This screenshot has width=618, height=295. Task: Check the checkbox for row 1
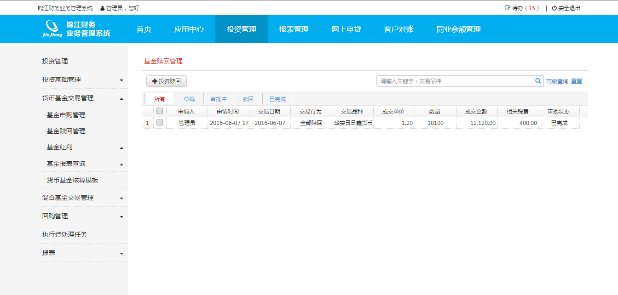(x=160, y=123)
